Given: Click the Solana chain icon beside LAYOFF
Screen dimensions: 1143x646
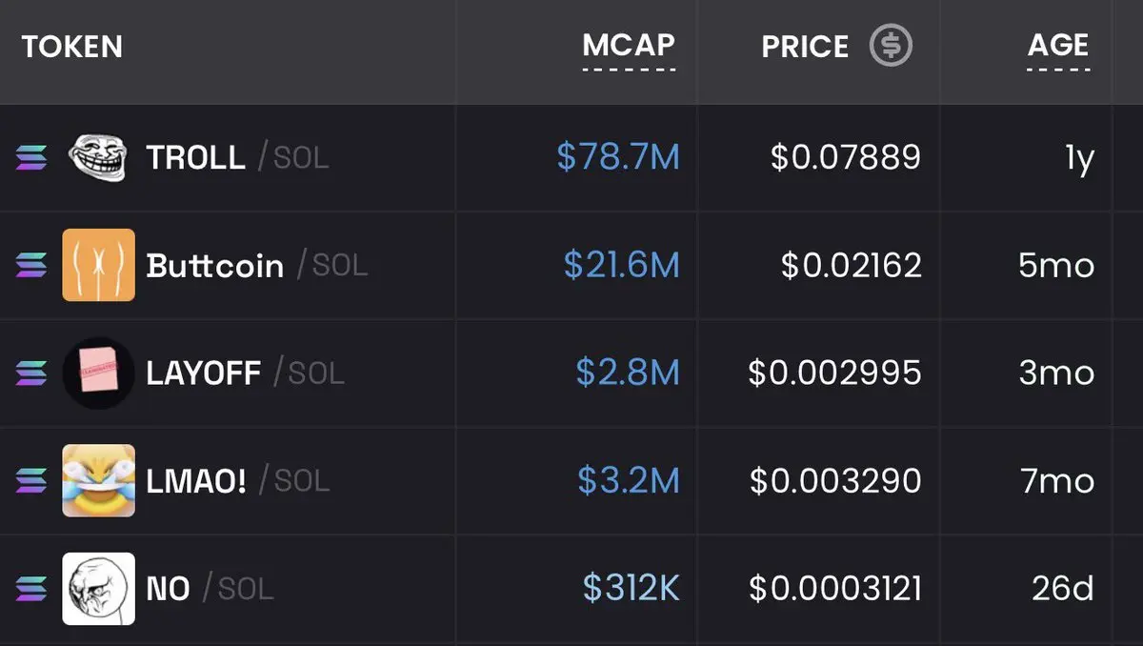Looking at the screenshot, I should pyautogui.click(x=31, y=373).
